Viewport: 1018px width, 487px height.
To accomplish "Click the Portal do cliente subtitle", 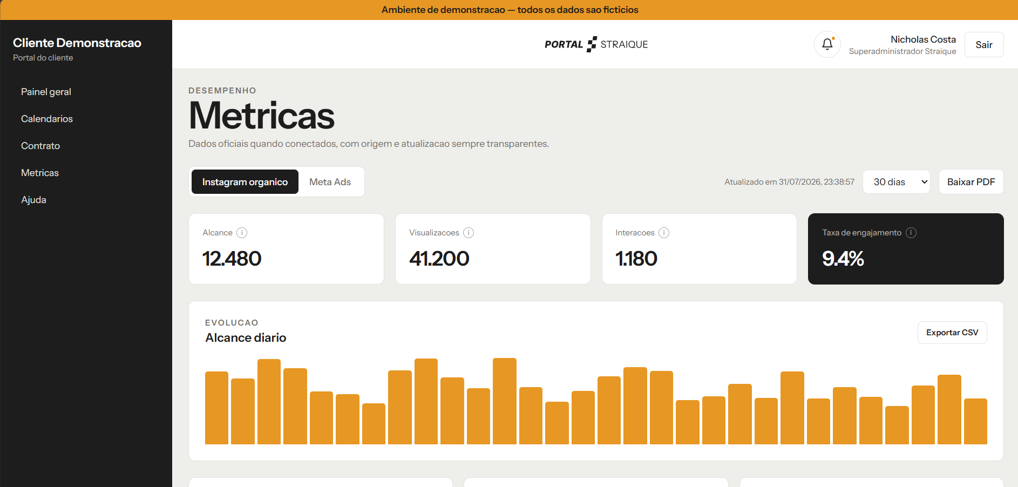I will [43, 58].
